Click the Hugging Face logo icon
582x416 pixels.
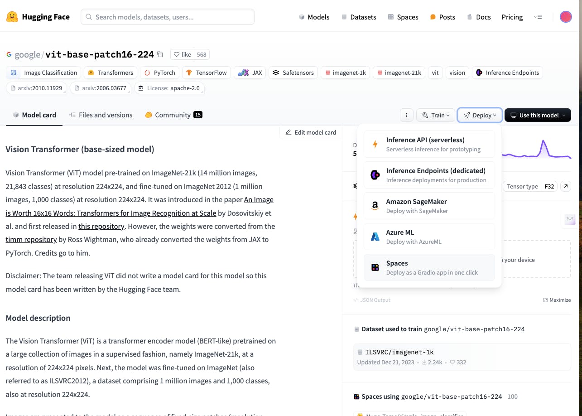click(x=12, y=17)
